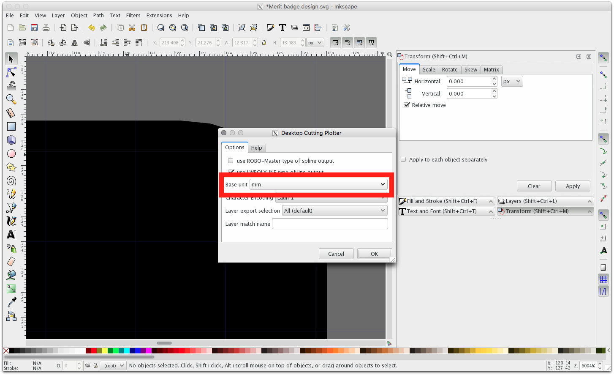Open the Extensions menu
This screenshot has height=375, width=614.
(x=159, y=15)
